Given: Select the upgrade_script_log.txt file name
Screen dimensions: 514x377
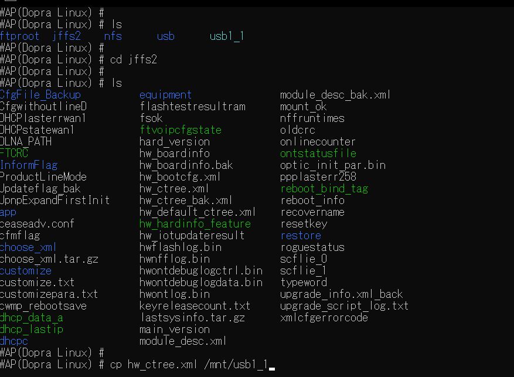Looking at the screenshot, I should [x=344, y=305].
